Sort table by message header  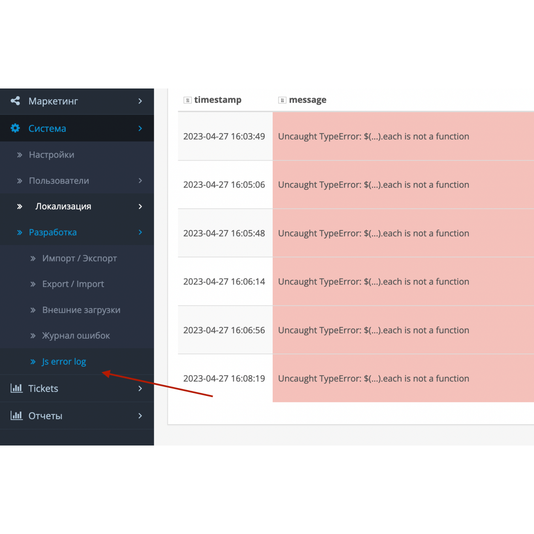click(x=307, y=100)
